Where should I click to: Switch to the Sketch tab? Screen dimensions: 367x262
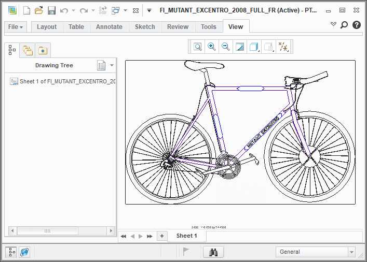(x=145, y=27)
